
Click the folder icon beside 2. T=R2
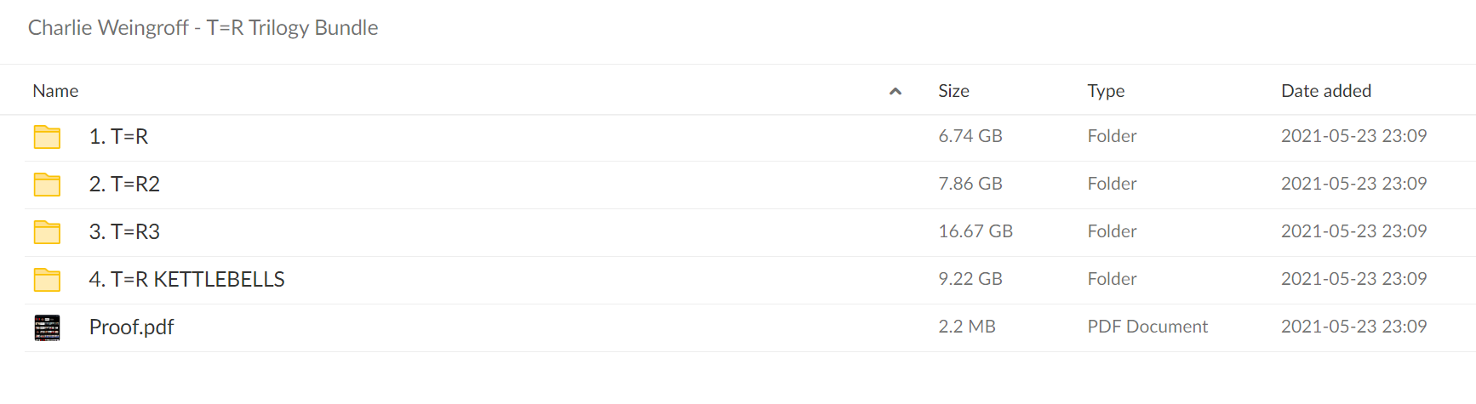[x=47, y=185]
